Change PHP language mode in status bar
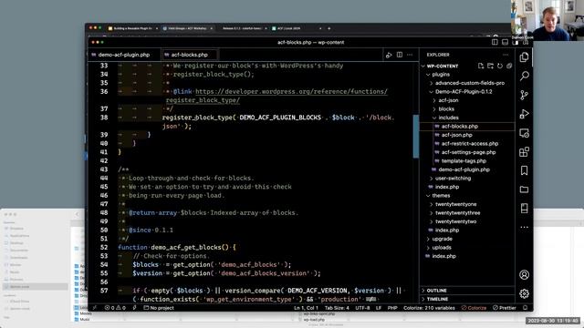584x328 pixels. pyautogui.click(x=392, y=308)
